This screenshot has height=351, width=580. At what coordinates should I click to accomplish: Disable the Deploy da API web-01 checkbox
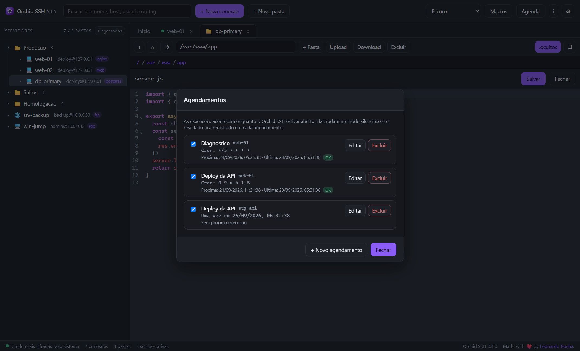point(193,177)
